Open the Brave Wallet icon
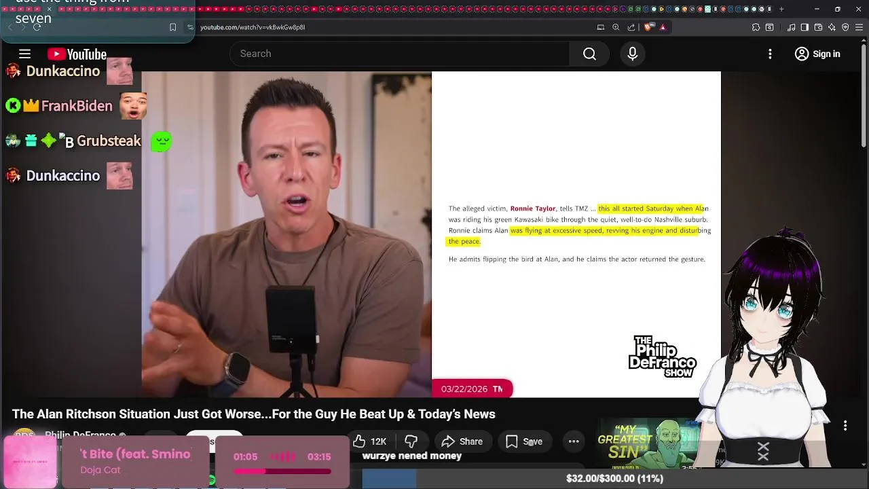Screen dimensions: 869x489 818,27
